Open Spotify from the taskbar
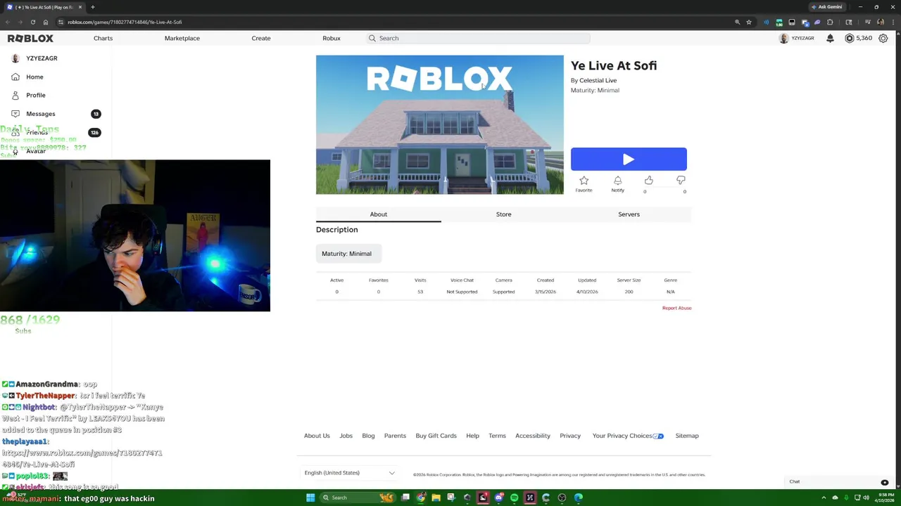This screenshot has width=901, height=506. pos(515,498)
